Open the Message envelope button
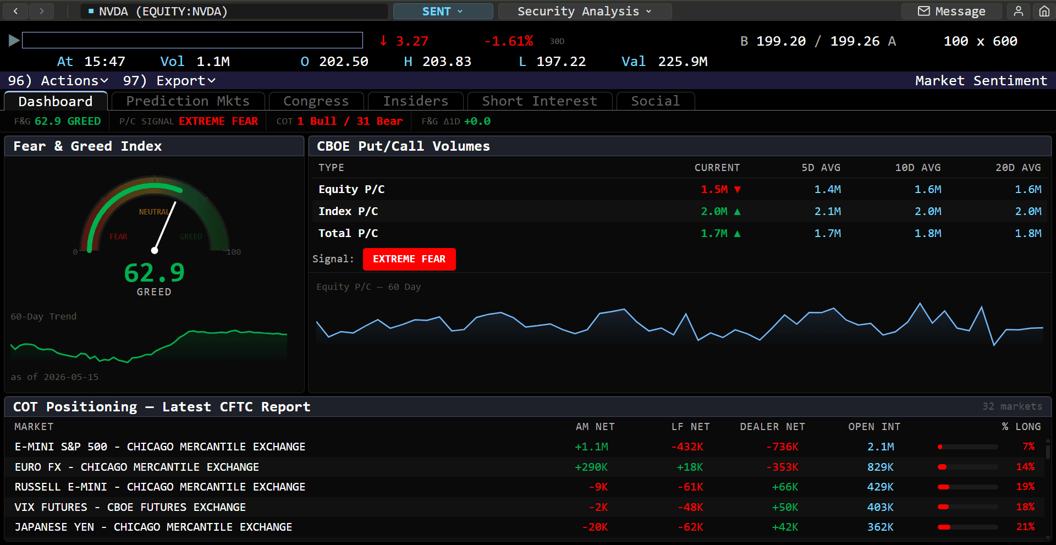The height and width of the screenshot is (545, 1056). click(x=952, y=11)
